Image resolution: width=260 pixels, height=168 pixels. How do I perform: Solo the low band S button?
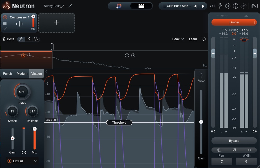pos(29,56)
